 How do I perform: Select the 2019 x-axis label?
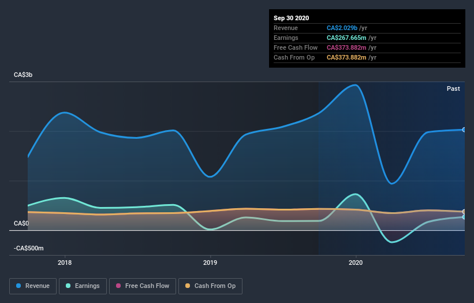(x=210, y=263)
